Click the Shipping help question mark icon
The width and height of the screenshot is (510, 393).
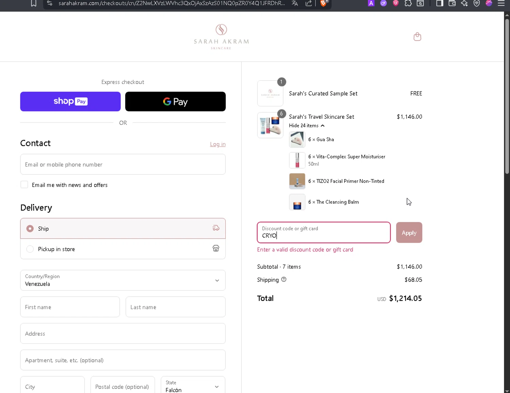(284, 279)
